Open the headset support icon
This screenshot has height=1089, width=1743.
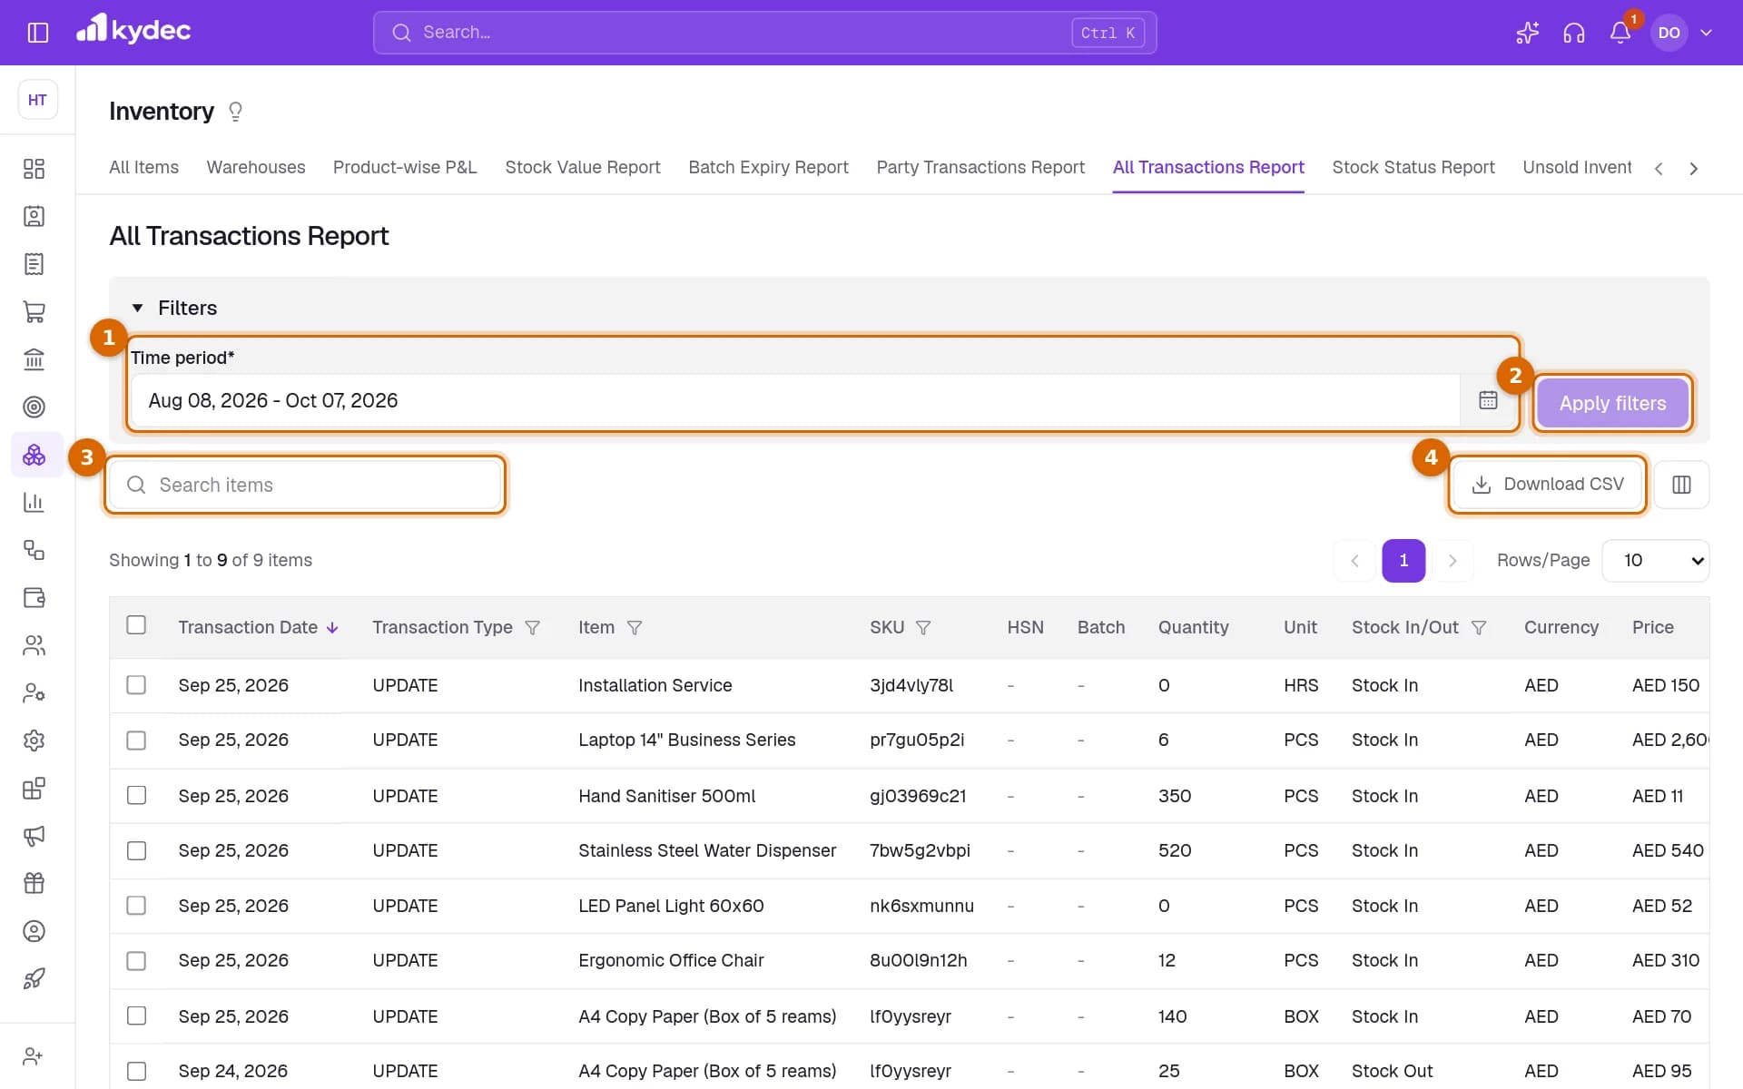coord(1573,33)
